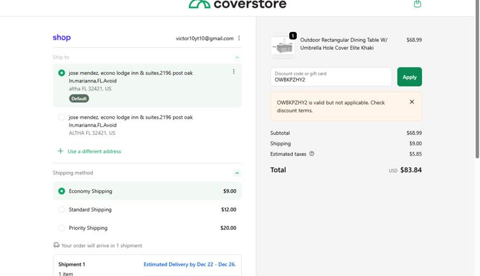480x276 pixels.
Task: Open the shopping cart bag icon
Action: tap(417, 4)
